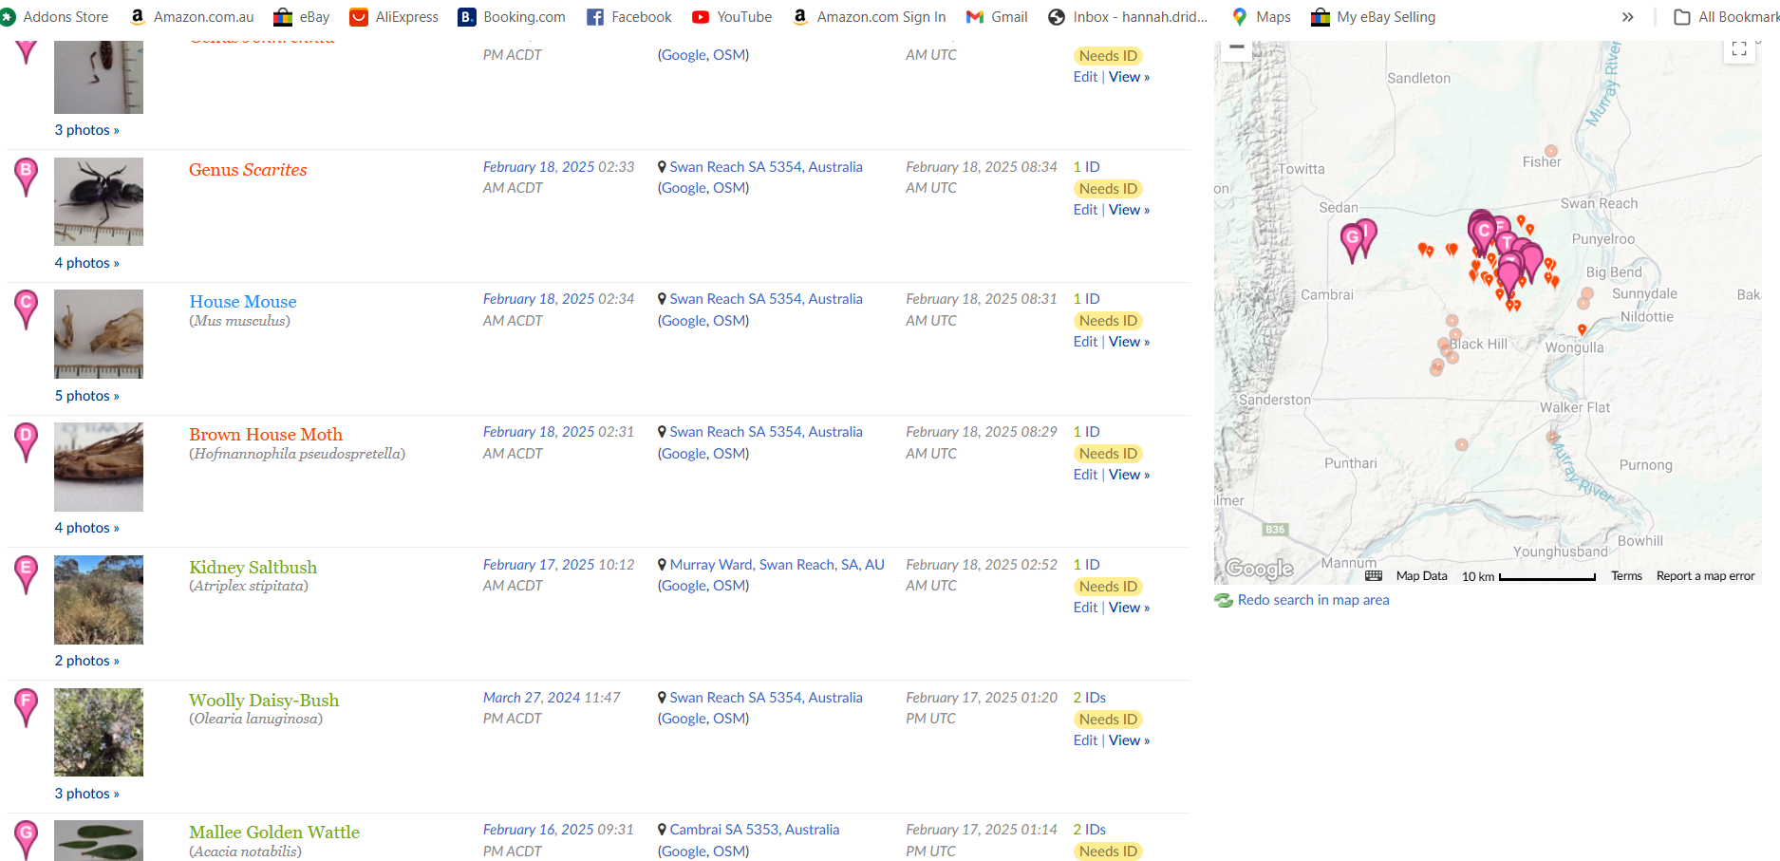Click map pin G next to Mallee Golden Wattle
Image resolution: width=1780 pixels, height=861 pixels.
tap(27, 840)
